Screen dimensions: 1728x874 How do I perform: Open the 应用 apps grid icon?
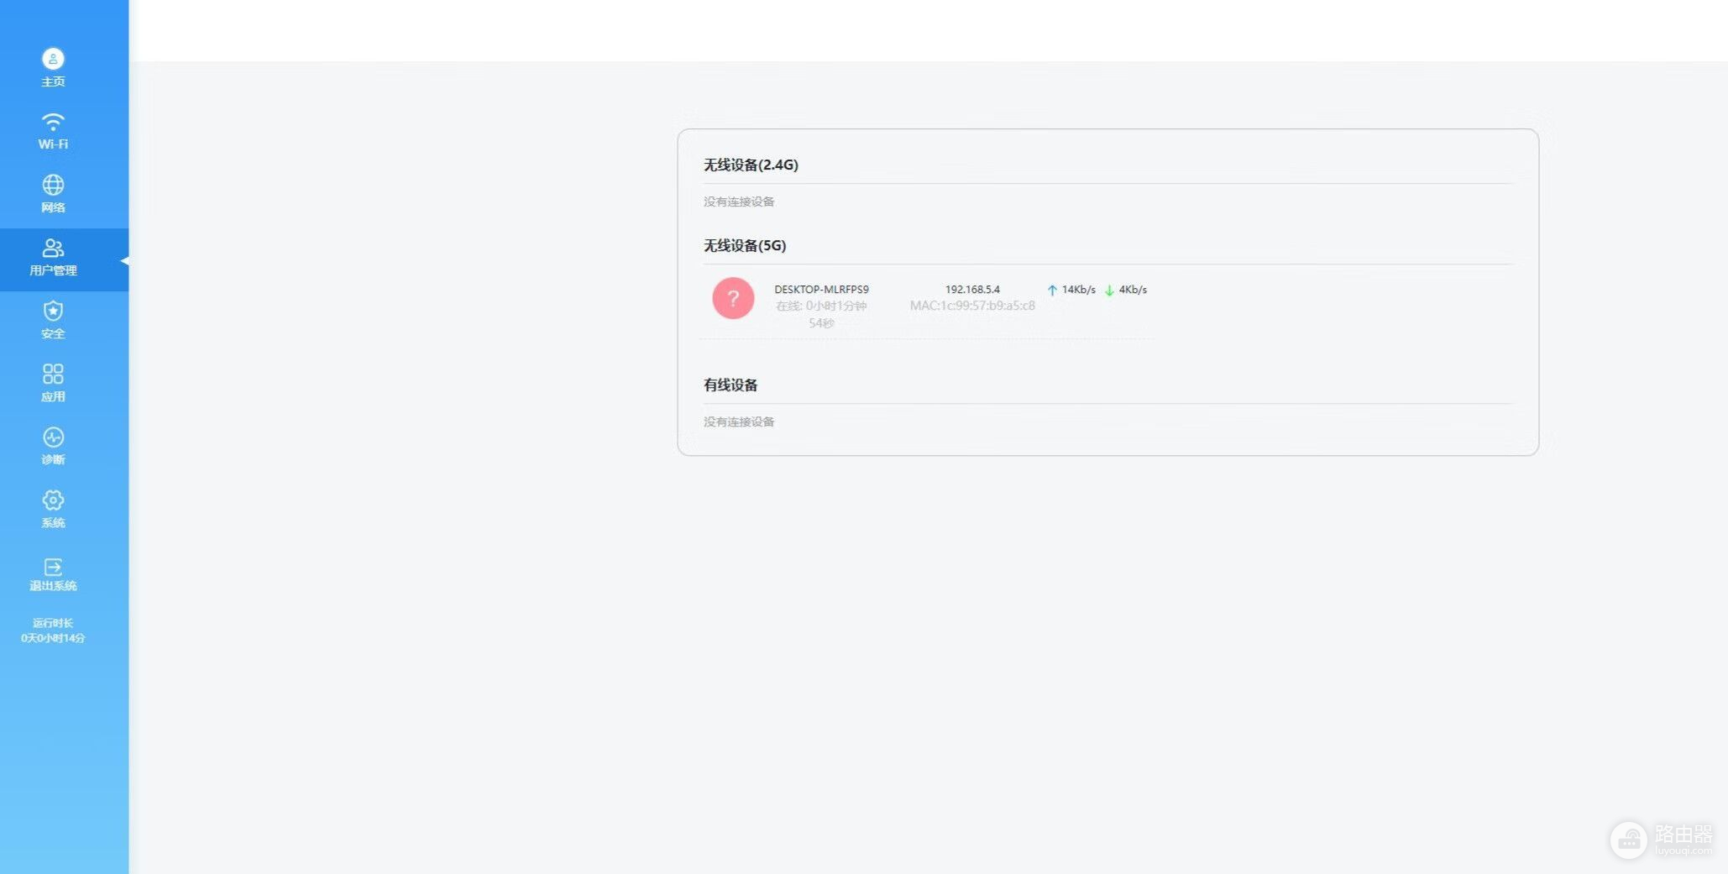tap(53, 374)
